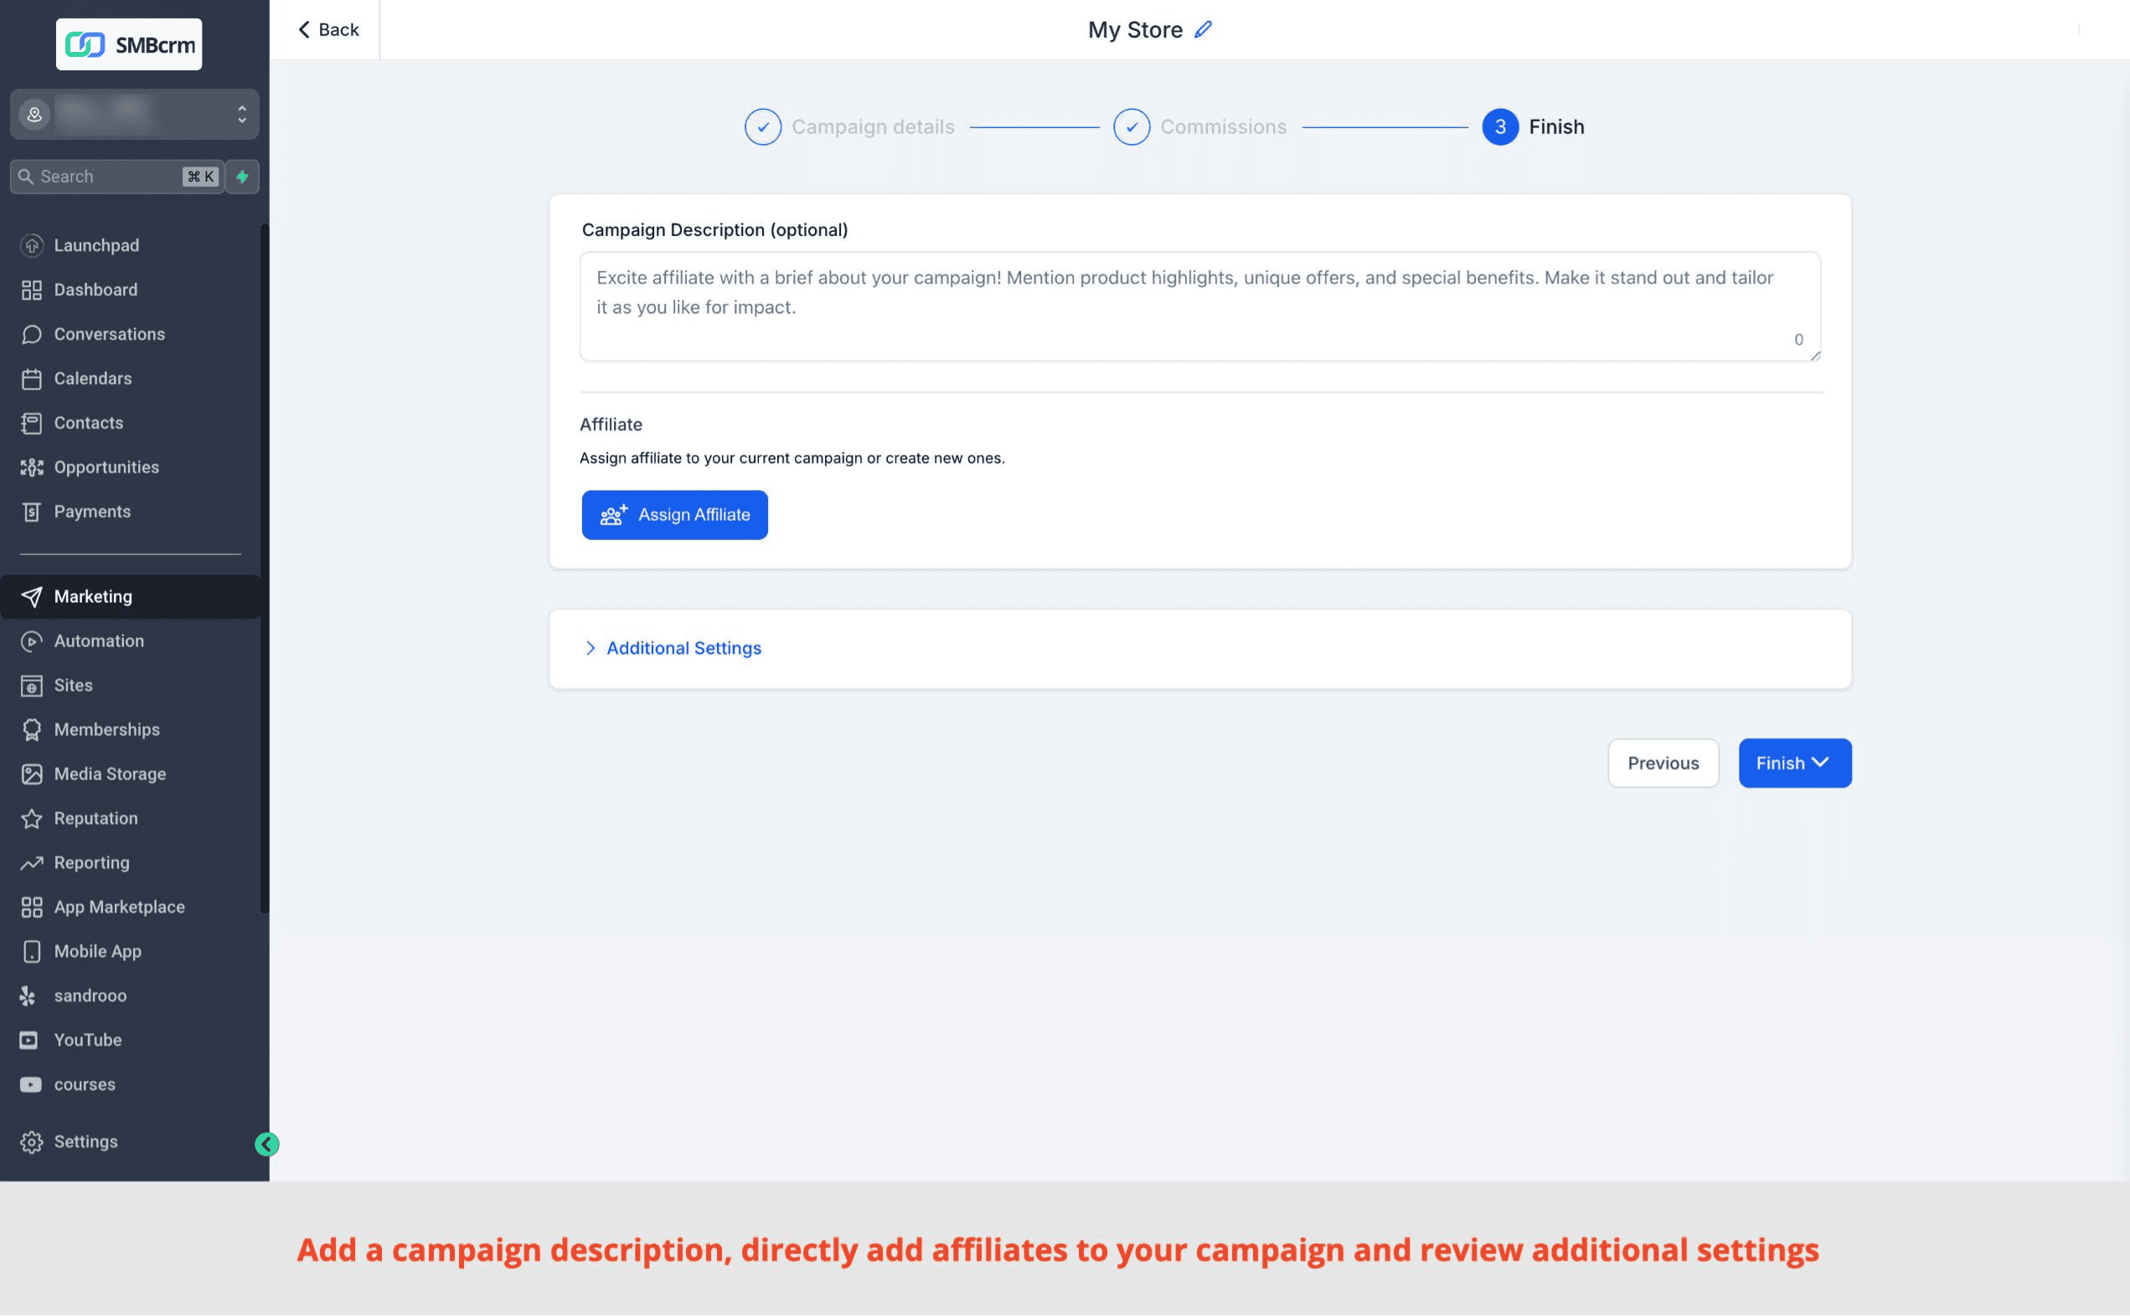This screenshot has height=1316, width=2130.
Task: Click the SMBcrm logo
Action: 129,44
